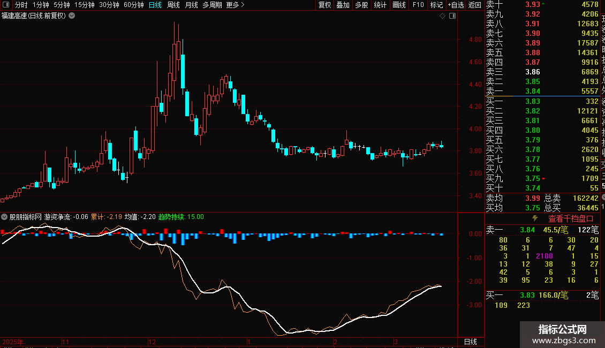Click the 叠加 overlay button

pos(343,5)
